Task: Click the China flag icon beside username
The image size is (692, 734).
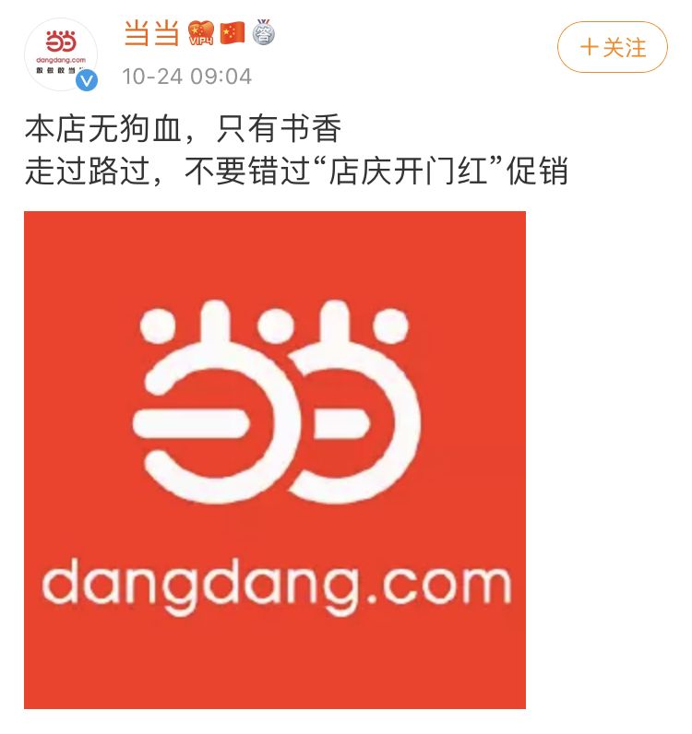Action: click(x=233, y=33)
